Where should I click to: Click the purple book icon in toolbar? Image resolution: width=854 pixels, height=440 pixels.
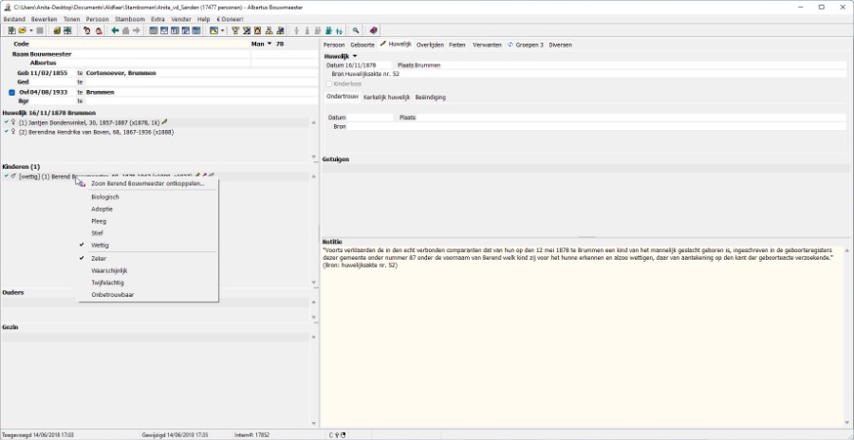373,30
